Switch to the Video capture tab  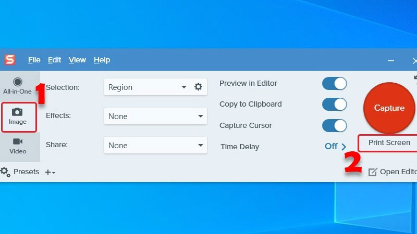tap(18, 146)
